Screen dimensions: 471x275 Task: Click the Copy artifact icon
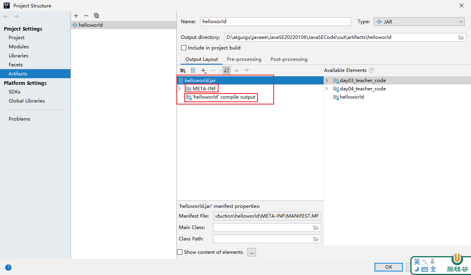coord(96,16)
